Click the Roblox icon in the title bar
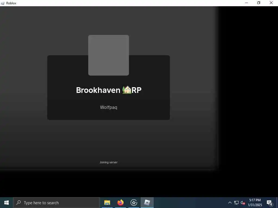This screenshot has height=208, width=278. point(3,3)
